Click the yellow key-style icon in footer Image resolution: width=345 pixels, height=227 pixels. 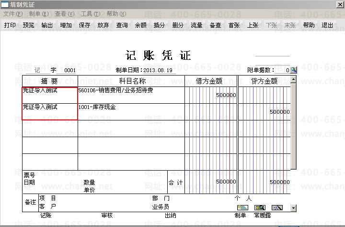click(x=260, y=207)
